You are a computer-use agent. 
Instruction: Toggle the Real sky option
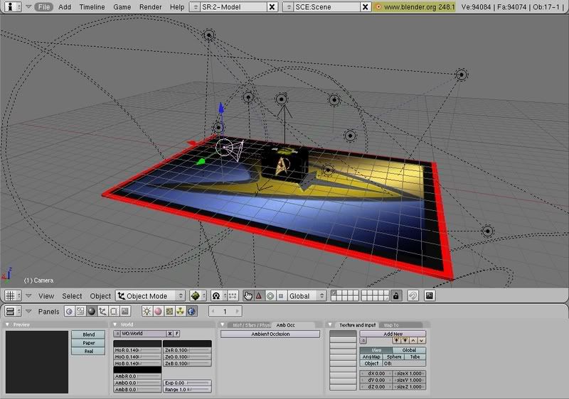(88, 351)
